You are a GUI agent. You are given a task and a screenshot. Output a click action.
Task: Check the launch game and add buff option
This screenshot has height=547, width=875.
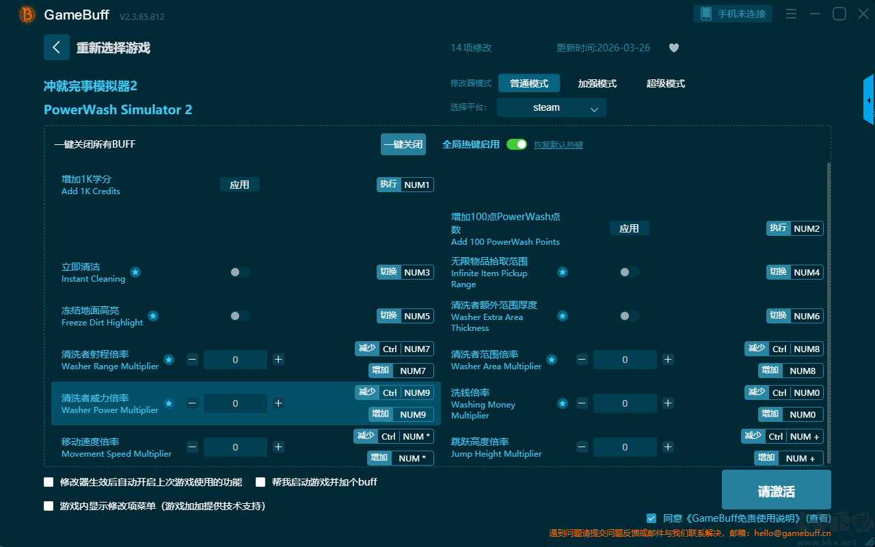[260, 482]
